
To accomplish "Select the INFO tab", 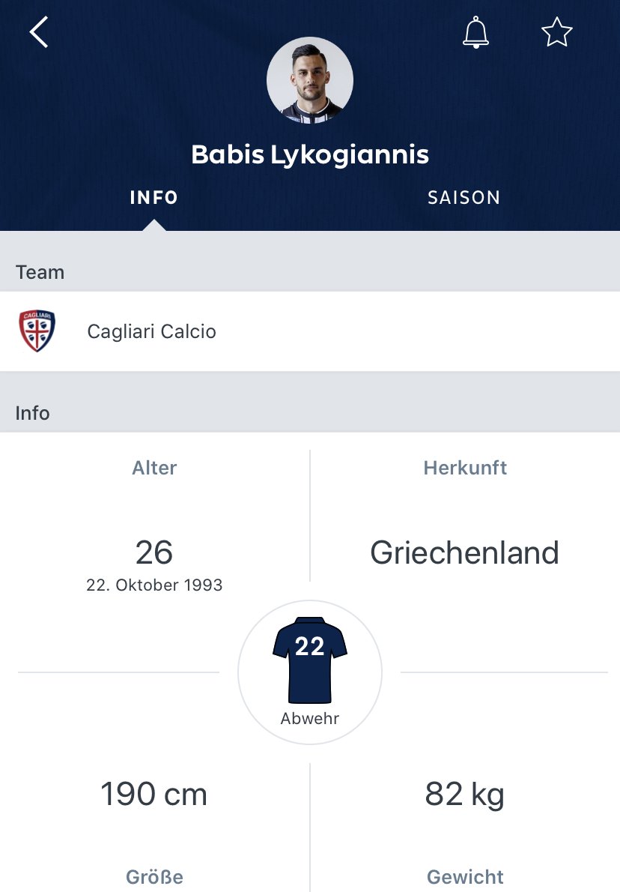I will pyautogui.click(x=154, y=197).
